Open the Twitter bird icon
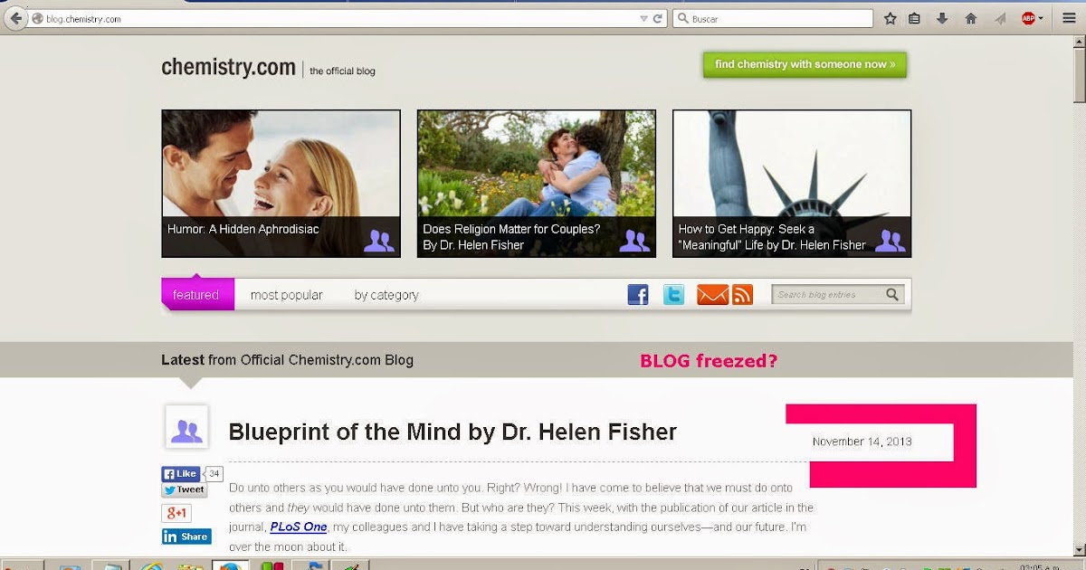Screen dimensions: 1086x570 (673, 295)
